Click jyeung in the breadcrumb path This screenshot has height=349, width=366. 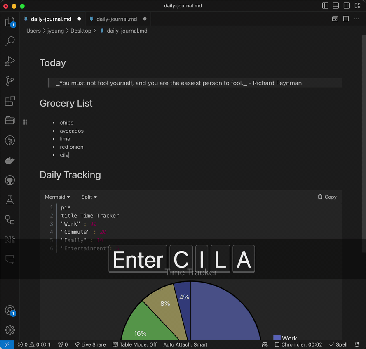click(x=56, y=31)
